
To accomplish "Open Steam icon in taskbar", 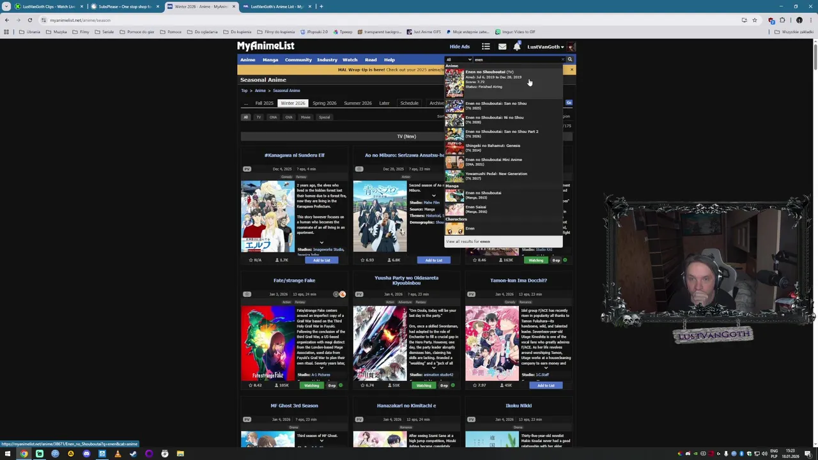I will (x=133, y=454).
